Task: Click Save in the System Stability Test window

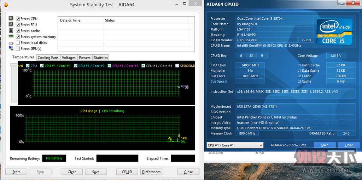Action: 96,172
